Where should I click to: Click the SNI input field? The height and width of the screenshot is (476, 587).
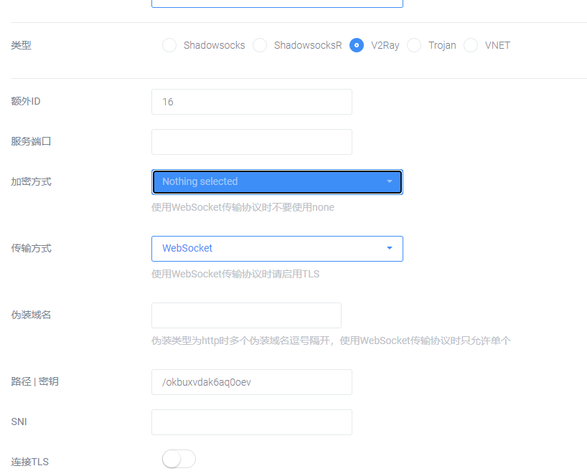click(x=251, y=422)
